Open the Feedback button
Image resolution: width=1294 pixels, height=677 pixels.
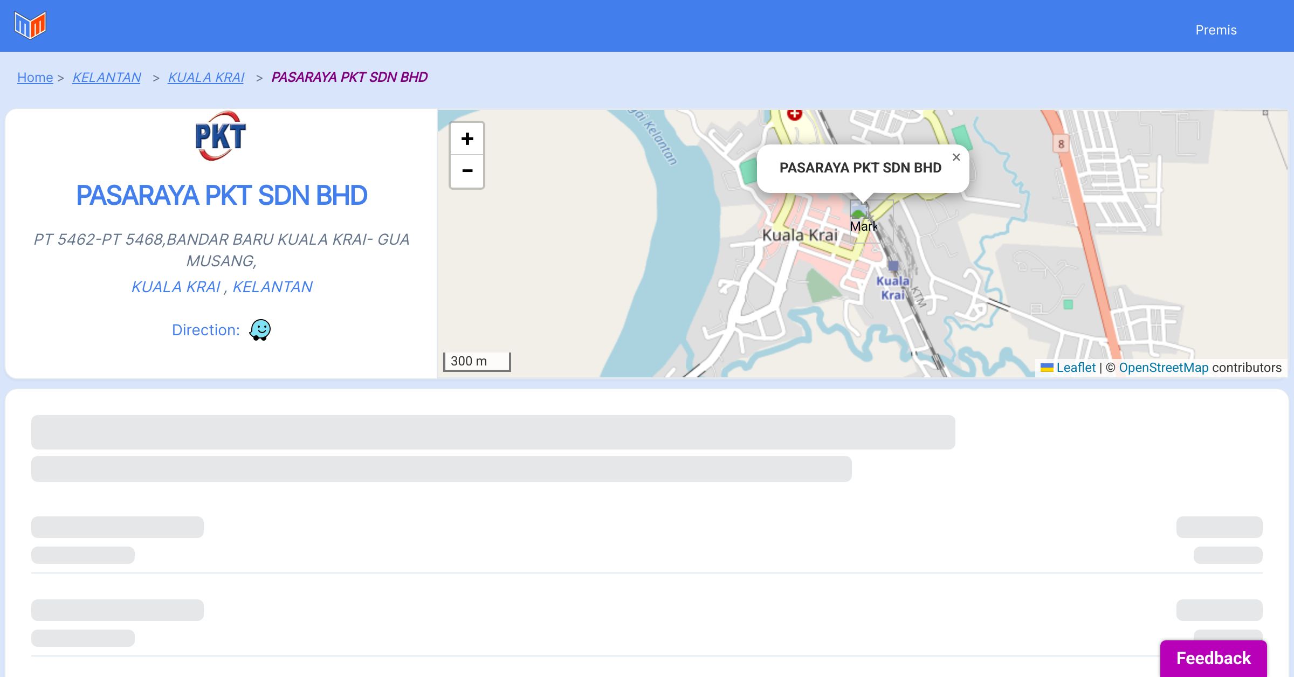point(1213,658)
